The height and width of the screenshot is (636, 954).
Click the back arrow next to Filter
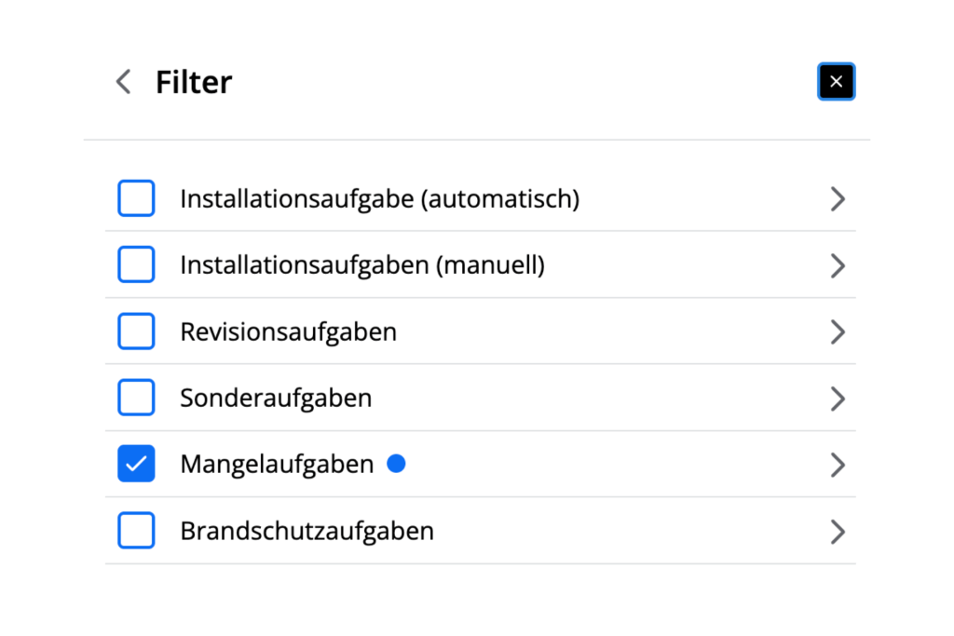(x=122, y=82)
